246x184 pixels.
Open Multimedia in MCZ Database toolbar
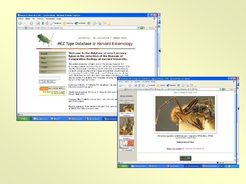pyautogui.click(x=80, y=23)
